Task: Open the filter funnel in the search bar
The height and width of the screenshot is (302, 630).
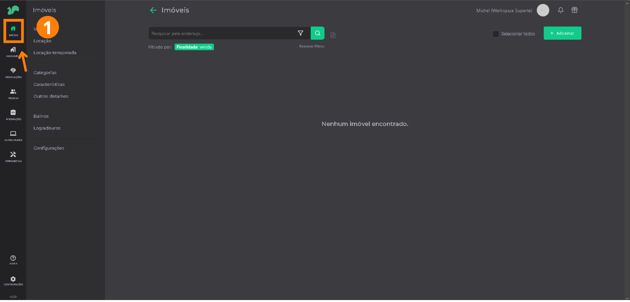Action: tap(300, 33)
